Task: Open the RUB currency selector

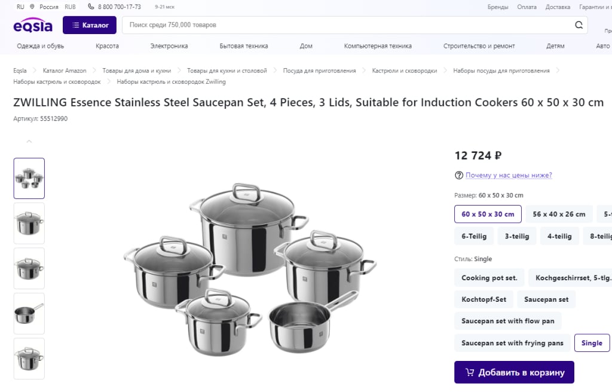Action: click(71, 7)
